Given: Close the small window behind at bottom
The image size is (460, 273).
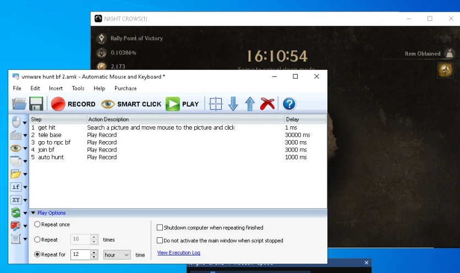Looking at the screenshot, I should pyautogui.click(x=366, y=263).
